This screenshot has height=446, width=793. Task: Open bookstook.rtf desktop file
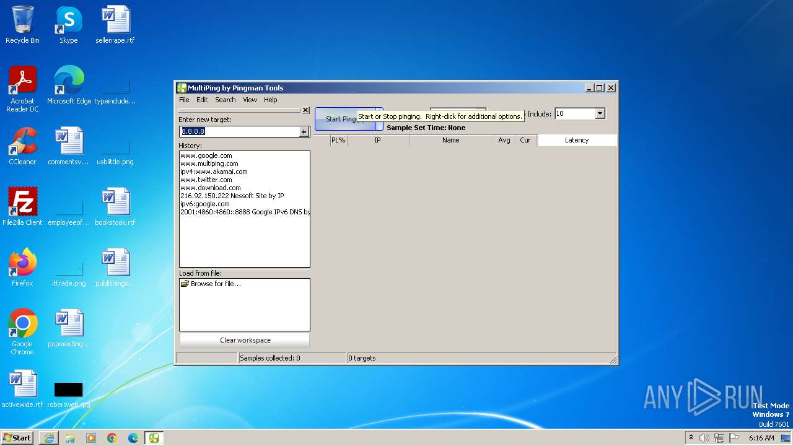coord(115,207)
